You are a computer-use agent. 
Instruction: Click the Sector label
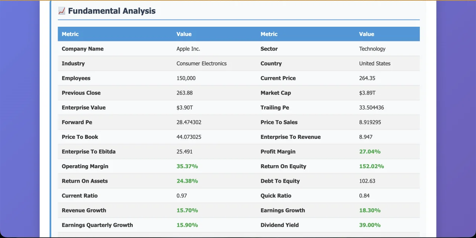pos(269,49)
